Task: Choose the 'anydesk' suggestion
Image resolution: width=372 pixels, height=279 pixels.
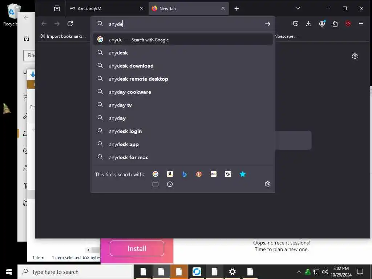Action: [x=183, y=53]
